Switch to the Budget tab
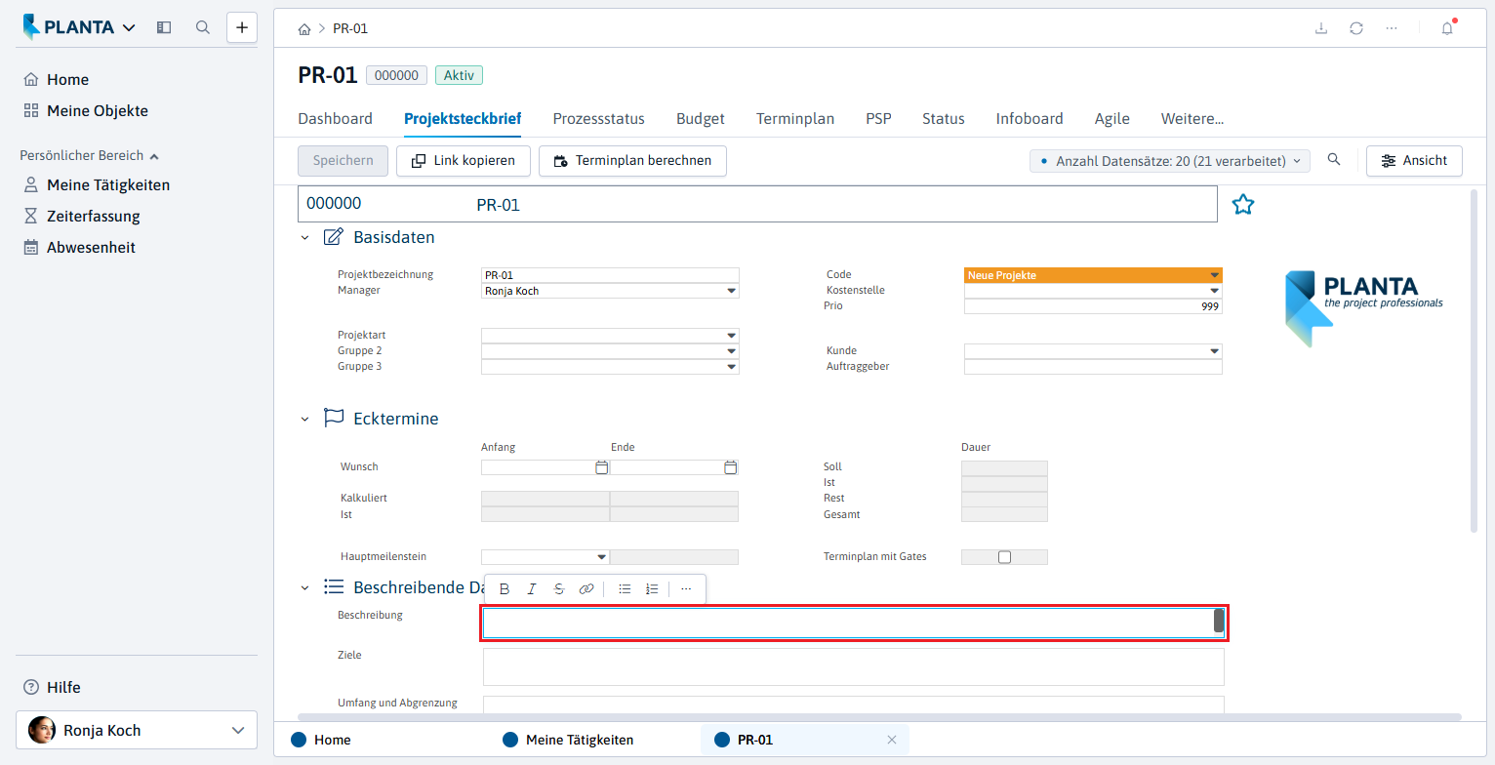Screen dimensions: 1495x765 click(x=701, y=119)
